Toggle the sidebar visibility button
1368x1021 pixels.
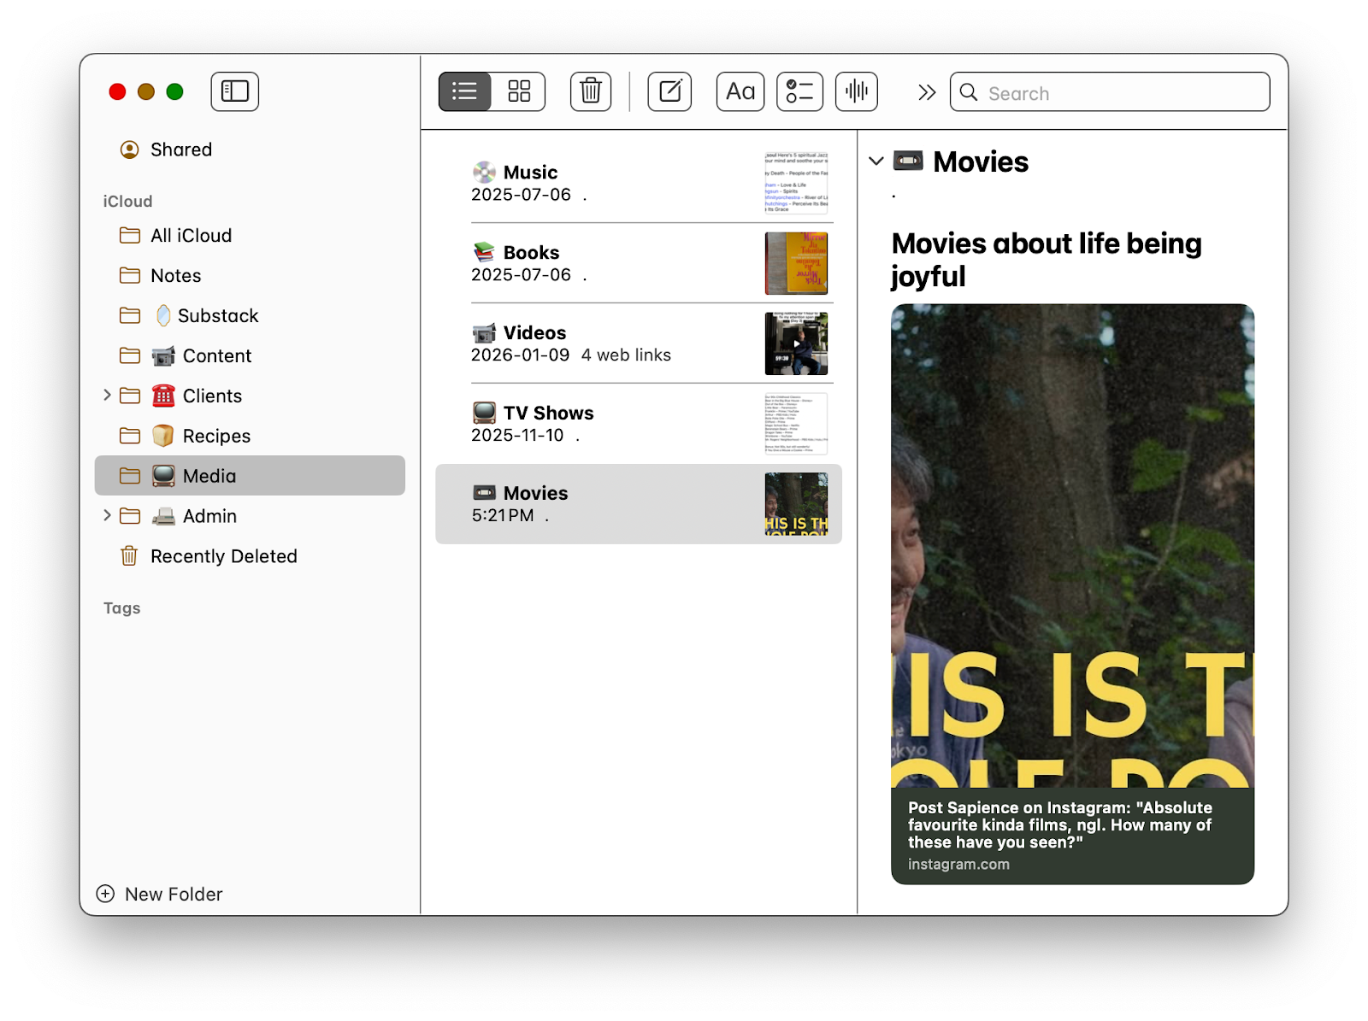(x=234, y=91)
